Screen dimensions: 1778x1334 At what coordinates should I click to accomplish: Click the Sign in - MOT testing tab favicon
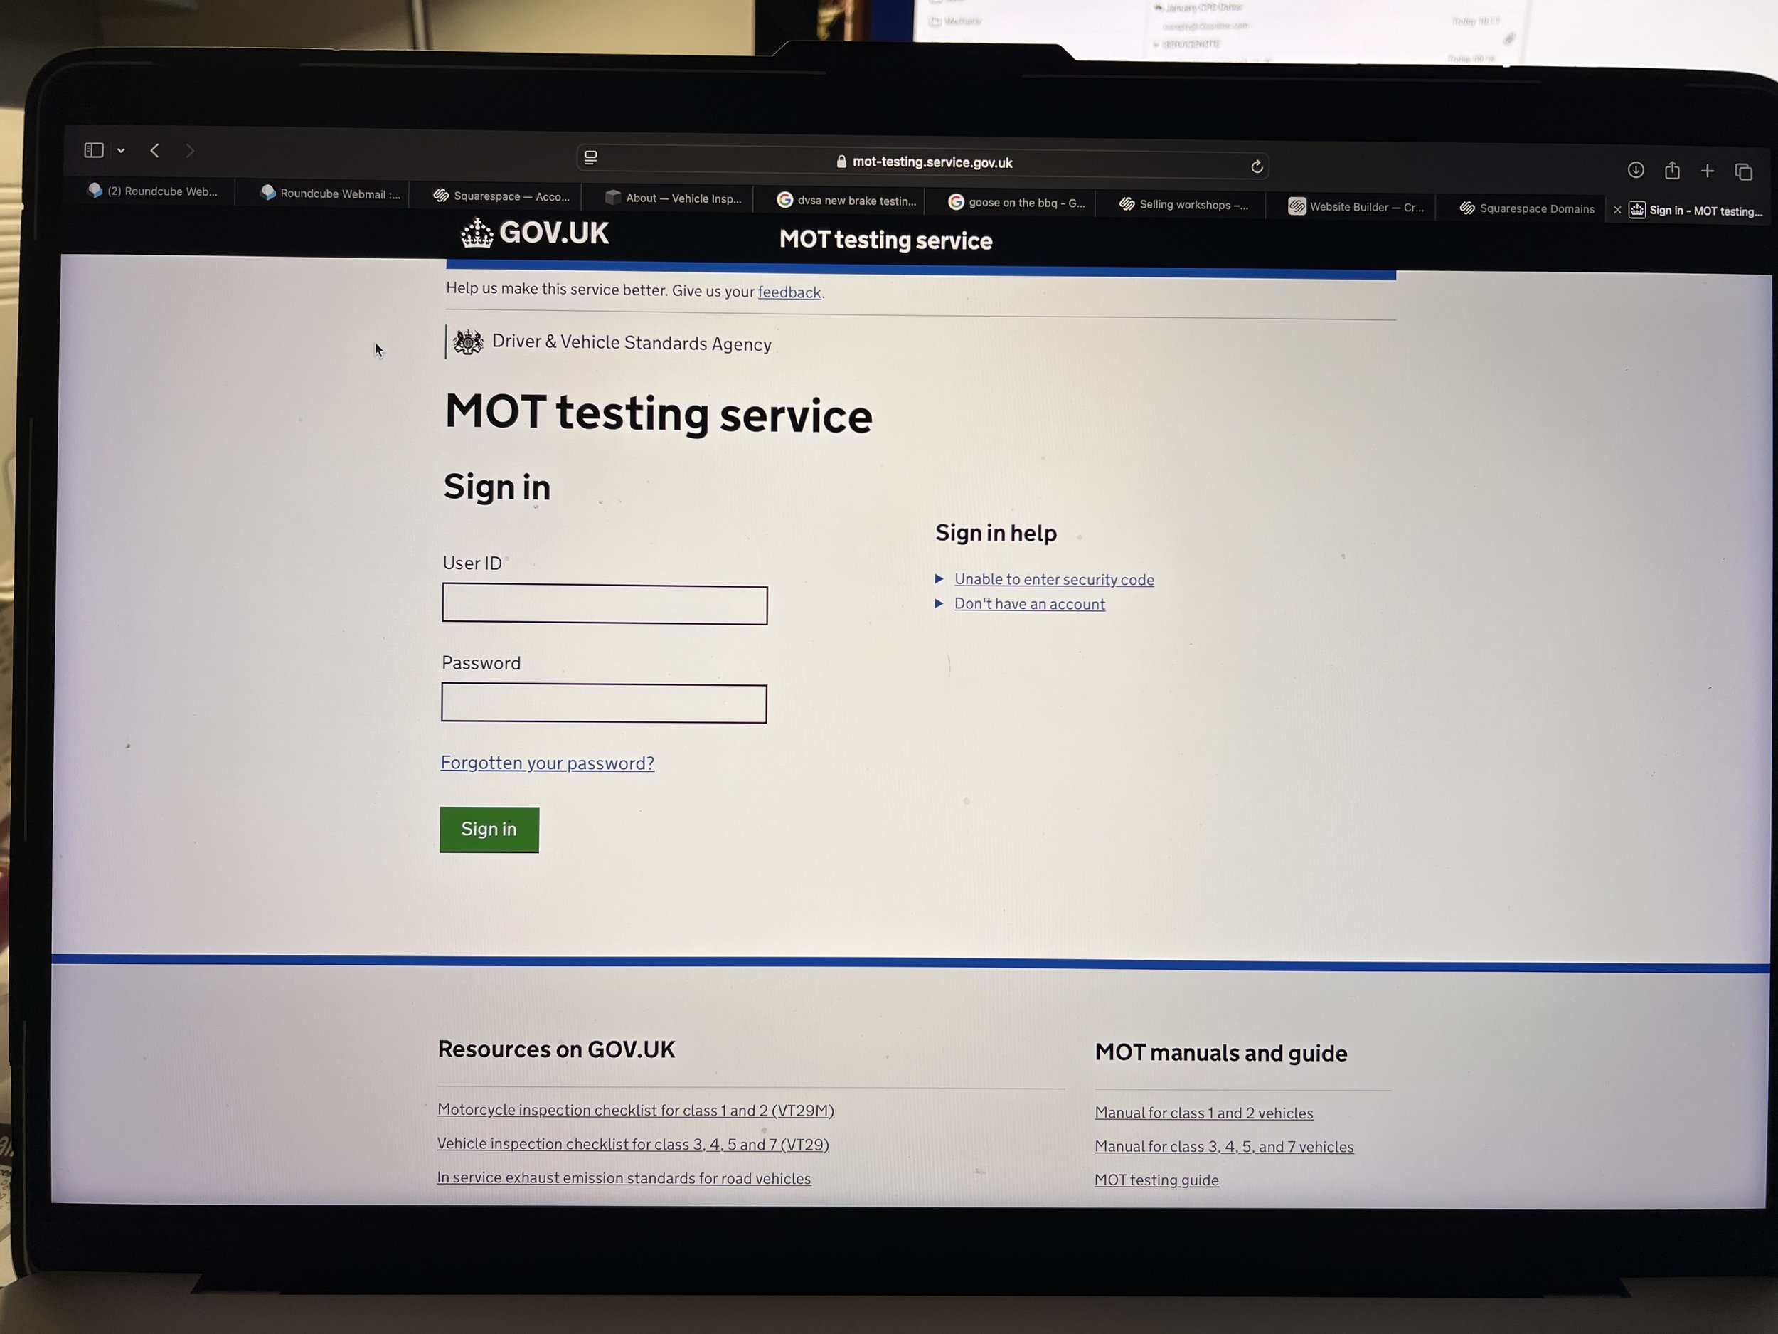(x=1636, y=210)
